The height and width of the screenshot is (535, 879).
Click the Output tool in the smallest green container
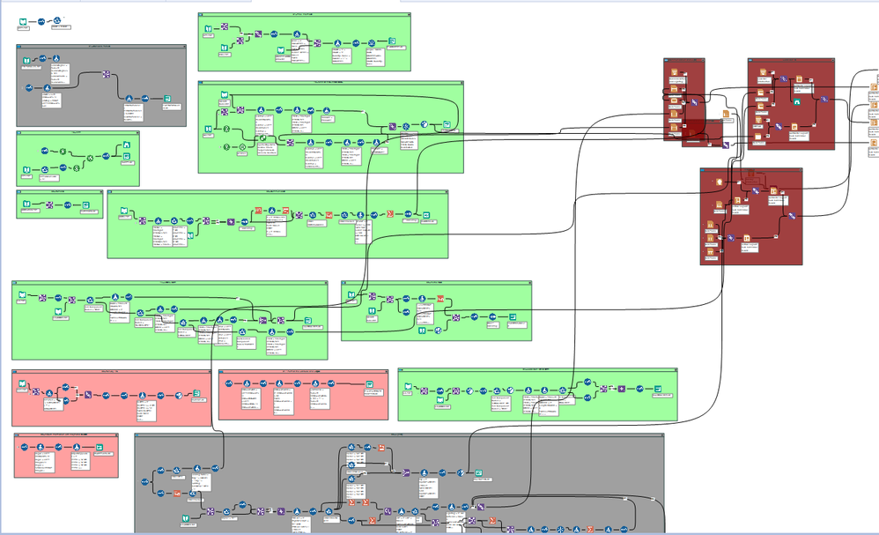click(x=85, y=204)
